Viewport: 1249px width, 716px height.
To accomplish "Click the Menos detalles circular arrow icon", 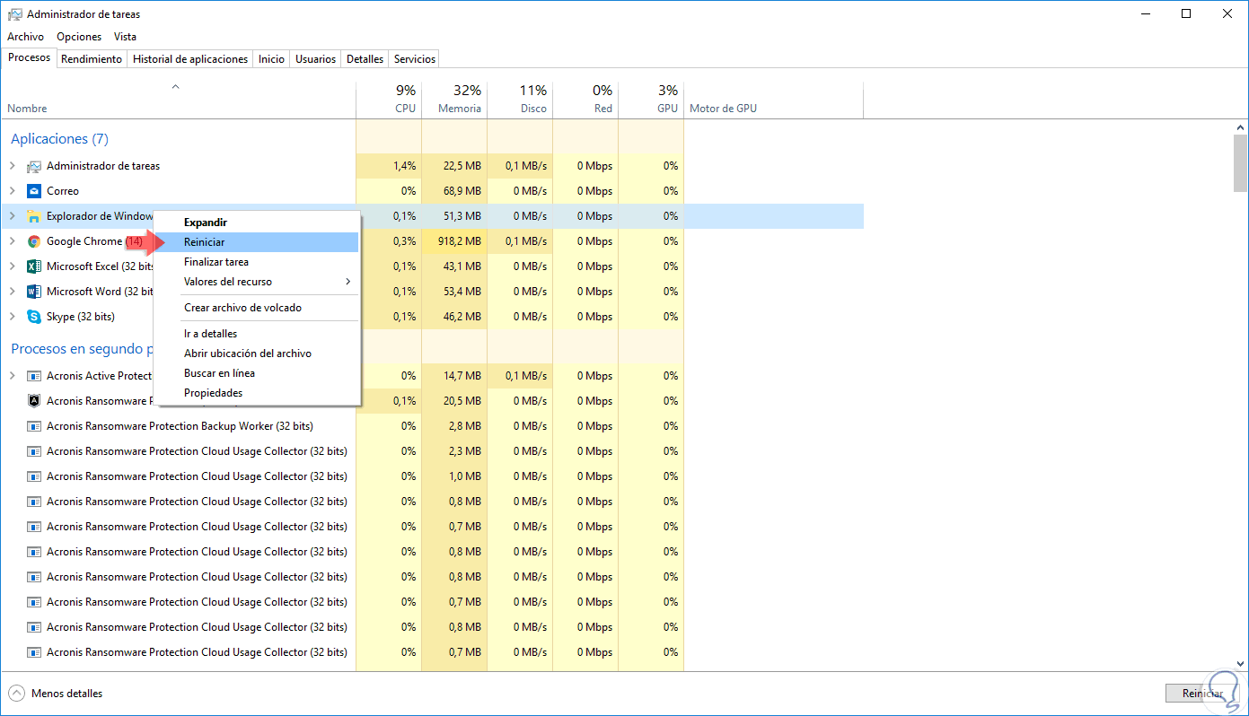I will [x=16, y=694].
